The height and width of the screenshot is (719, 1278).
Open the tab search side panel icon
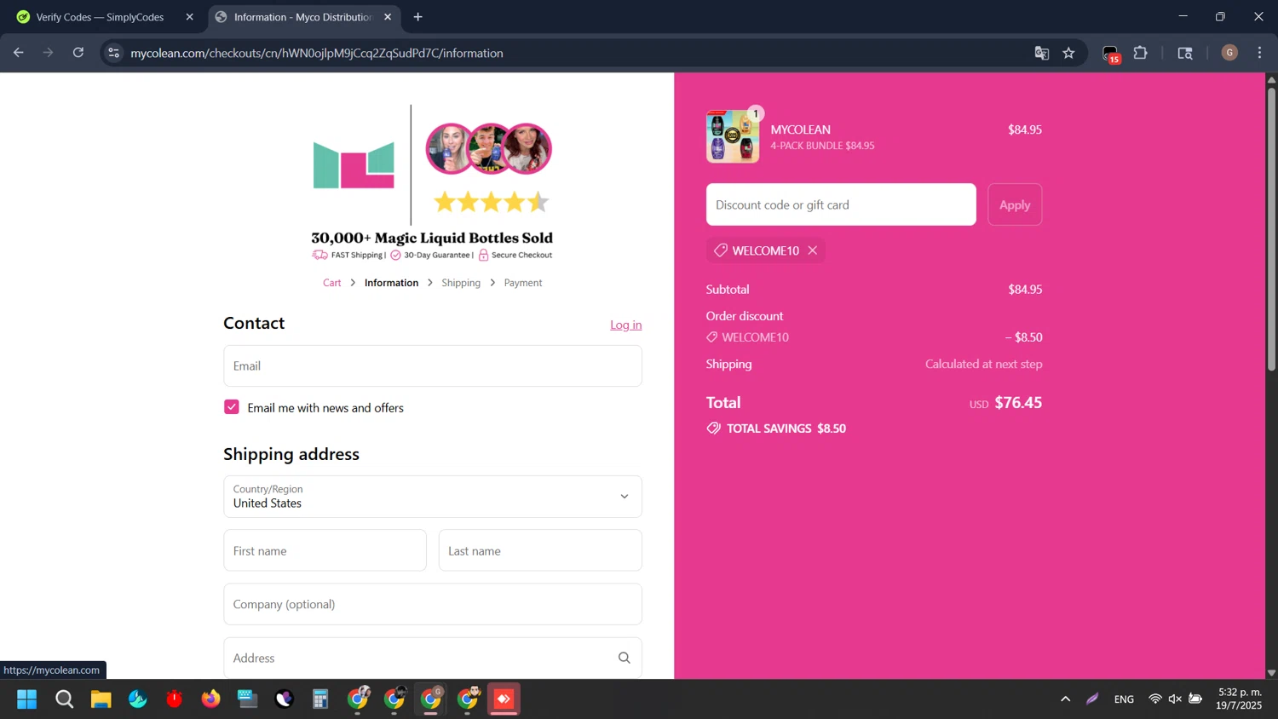(1185, 53)
